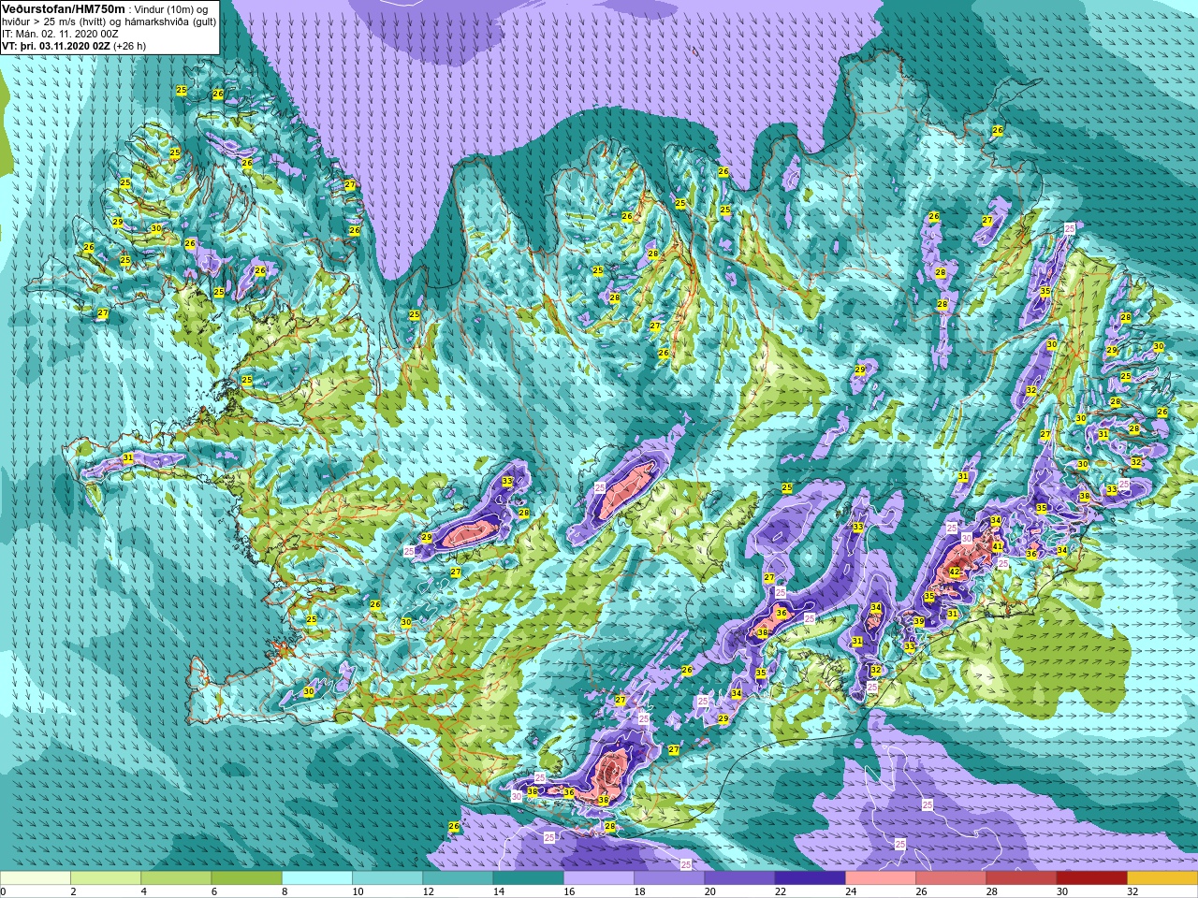Select the 16–18 m/s lavender legend swatch

pos(599,878)
